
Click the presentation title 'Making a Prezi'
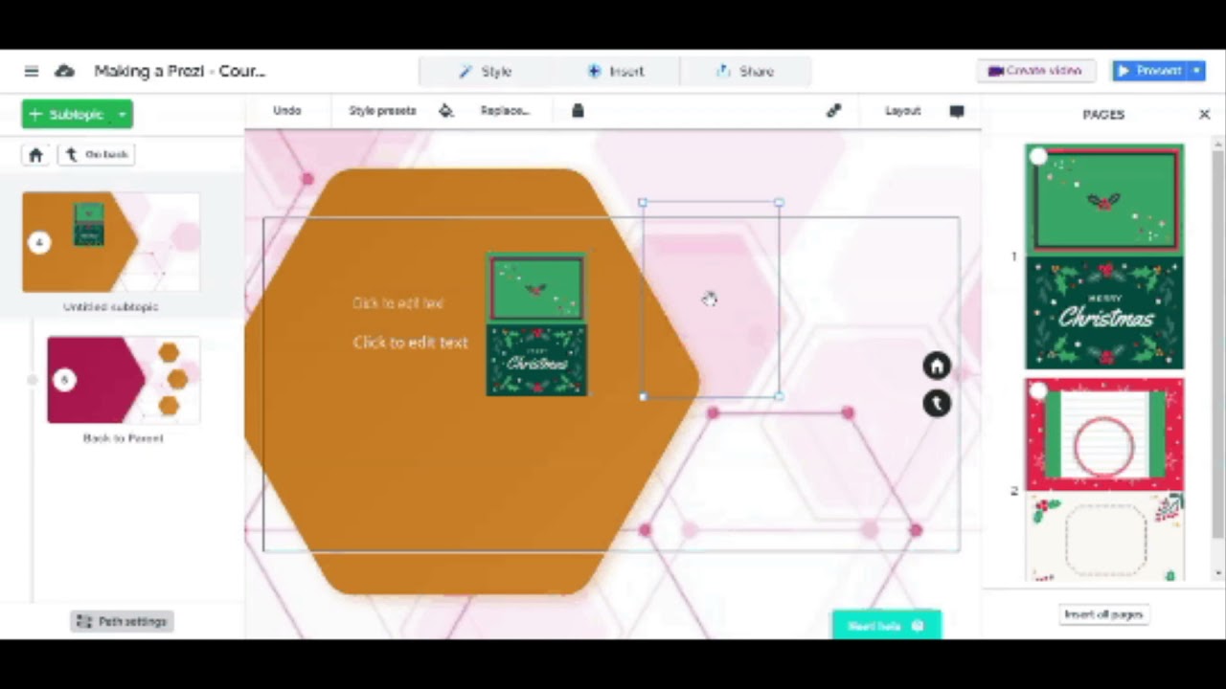(180, 71)
